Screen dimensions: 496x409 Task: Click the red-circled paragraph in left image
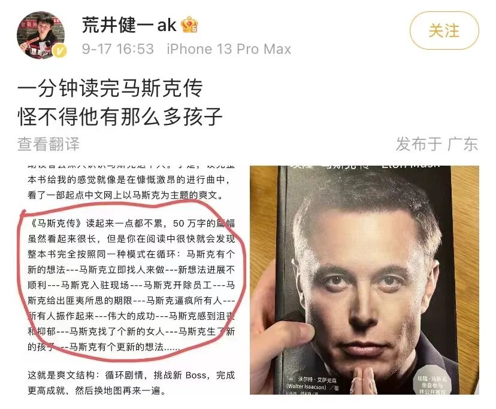tap(131, 285)
